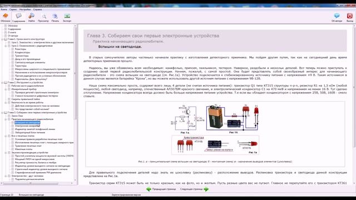The image size is (356, 200).
Task: Open the Справка menu
Action: 37,9
